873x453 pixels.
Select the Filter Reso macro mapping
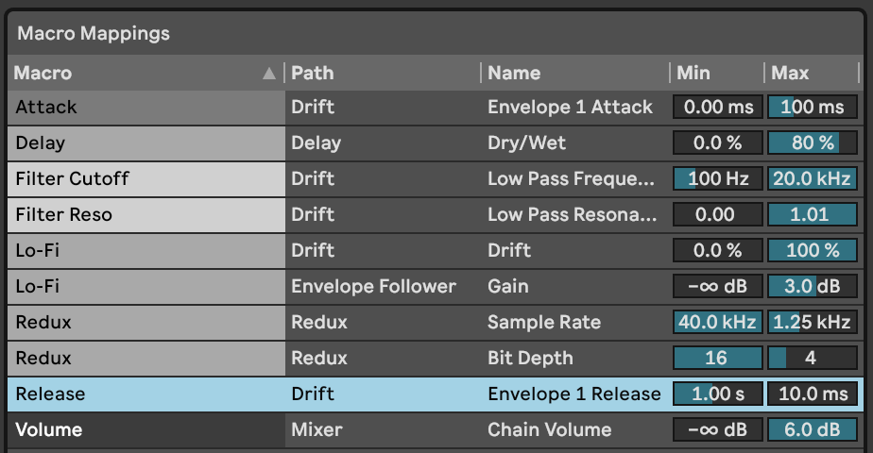coord(436,214)
